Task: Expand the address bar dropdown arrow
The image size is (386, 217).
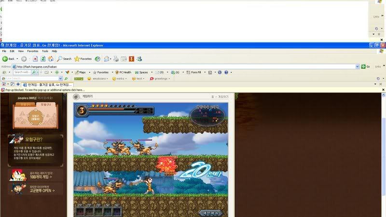Action: [358, 67]
